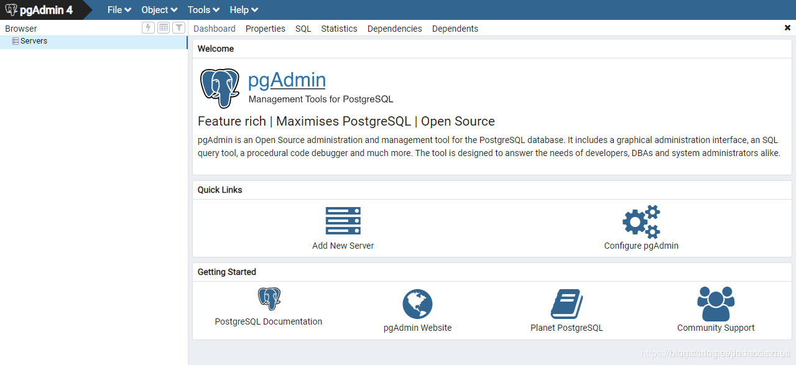The image size is (796, 365).
Task: Click 'Management Tools for PostgreSQL' subtitle
Action: click(321, 99)
